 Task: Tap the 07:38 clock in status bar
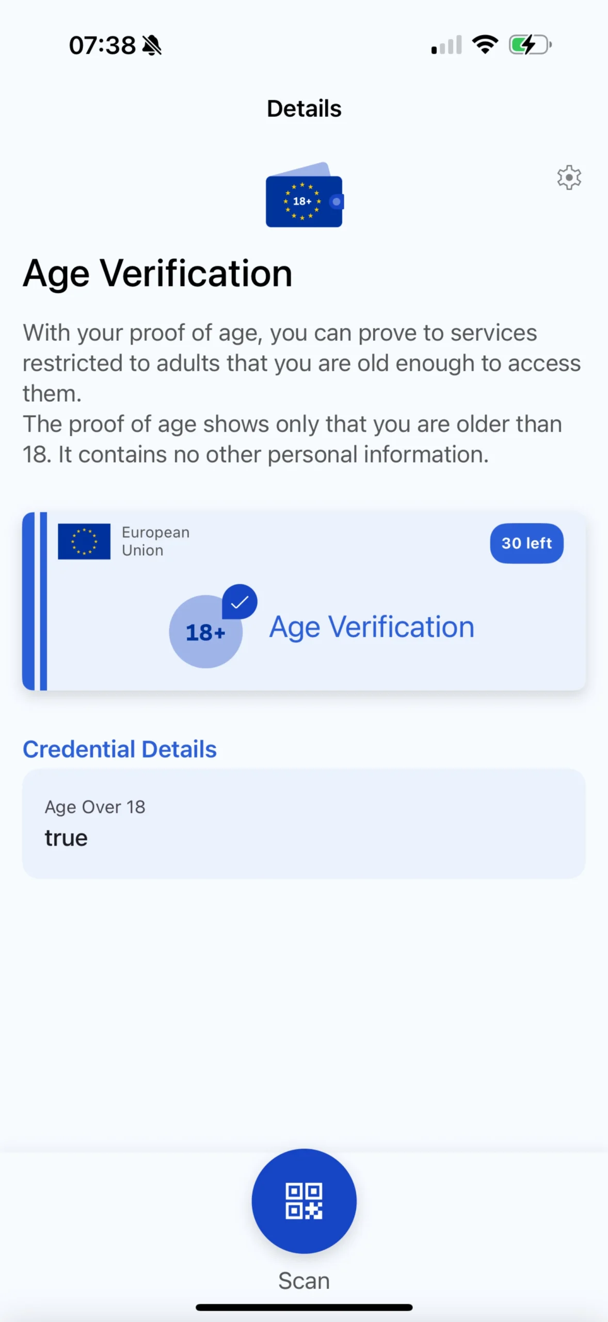click(x=102, y=45)
